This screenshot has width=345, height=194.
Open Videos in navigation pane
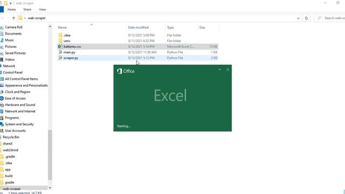click(x=10, y=60)
